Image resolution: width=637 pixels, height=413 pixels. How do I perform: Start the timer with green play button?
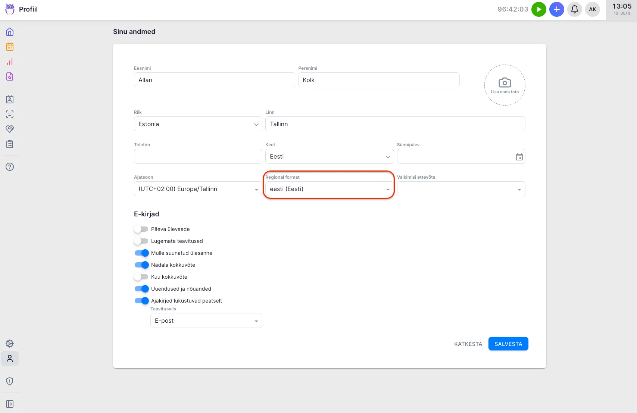[x=538, y=9]
